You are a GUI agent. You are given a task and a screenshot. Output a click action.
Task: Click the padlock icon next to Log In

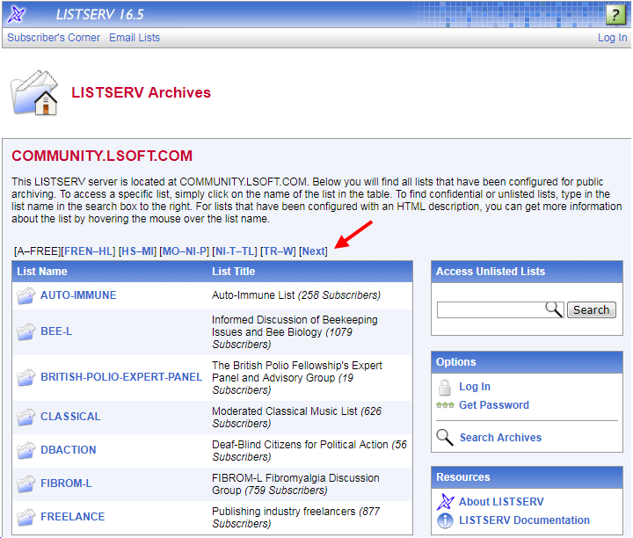pyautogui.click(x=445, y=387)
